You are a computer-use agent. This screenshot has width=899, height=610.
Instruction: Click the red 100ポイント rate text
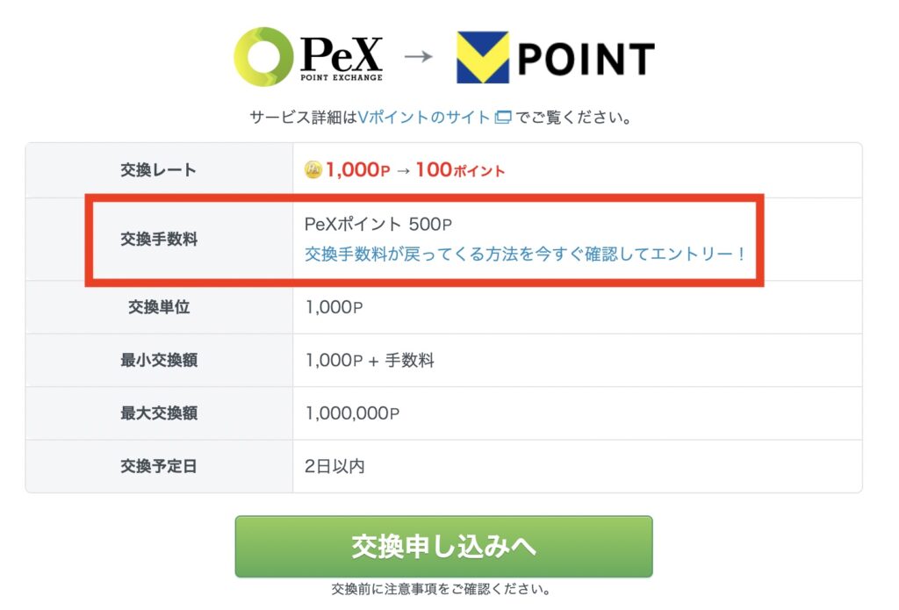click(460, 170)
